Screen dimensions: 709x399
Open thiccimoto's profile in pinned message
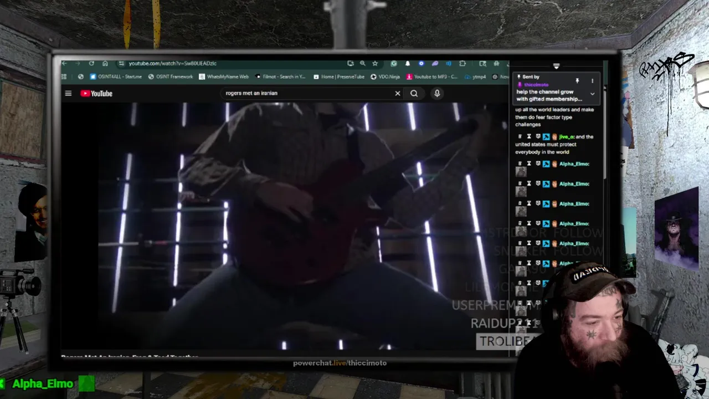pyautogui.click(x=536, y=85)
